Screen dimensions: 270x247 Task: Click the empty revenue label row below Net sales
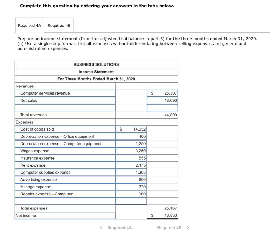pyautogui.click(x=65, y=108)
